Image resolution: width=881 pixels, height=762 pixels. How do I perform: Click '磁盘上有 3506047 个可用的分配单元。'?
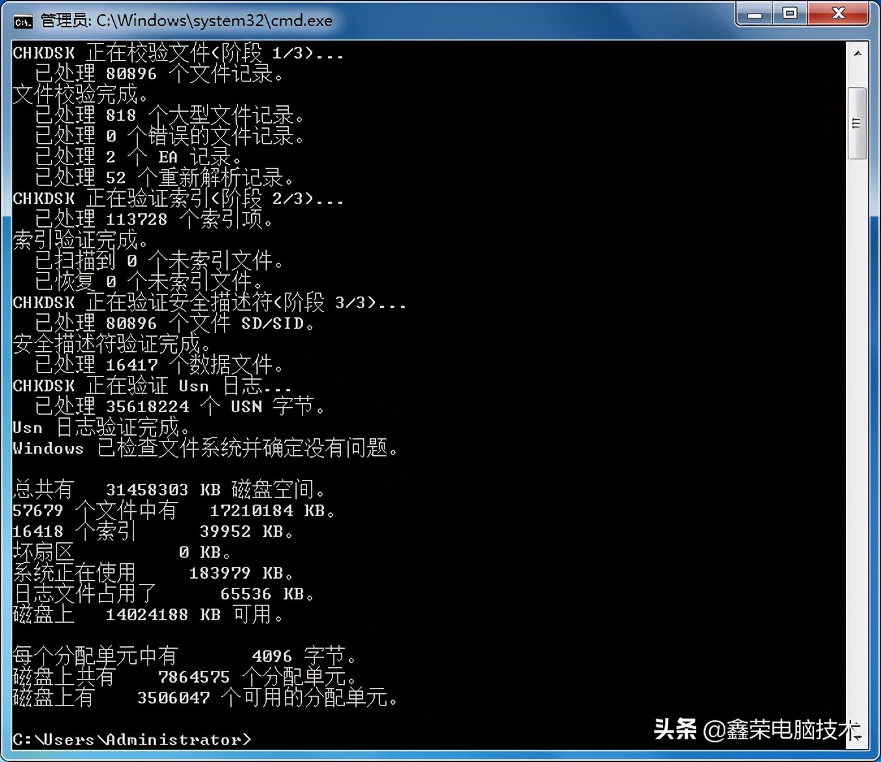point(206,698)
